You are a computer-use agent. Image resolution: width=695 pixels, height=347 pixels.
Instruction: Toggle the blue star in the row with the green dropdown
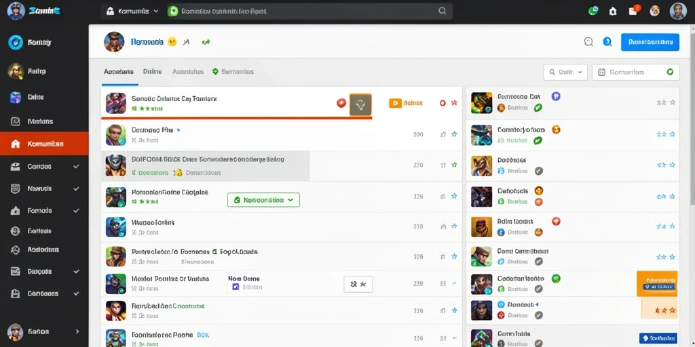point(454,196)
